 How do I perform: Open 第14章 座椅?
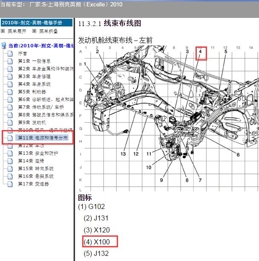click(x=31, y=161)
